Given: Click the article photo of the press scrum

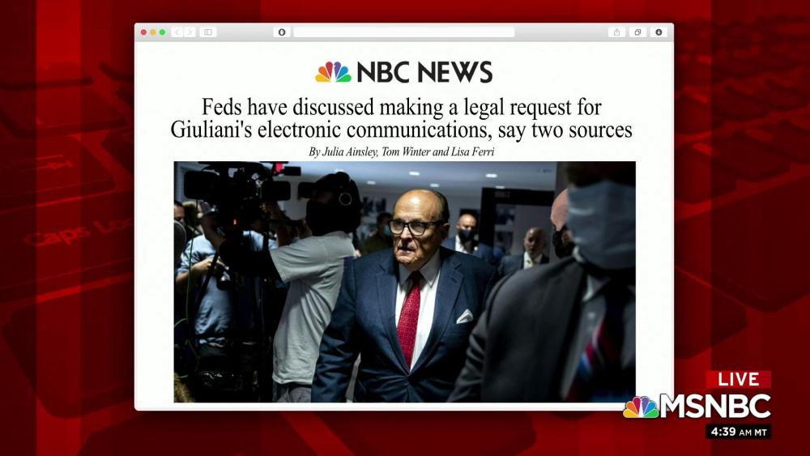Looking at the screenshot, I should pyautogui.click(x=404, y=282).
